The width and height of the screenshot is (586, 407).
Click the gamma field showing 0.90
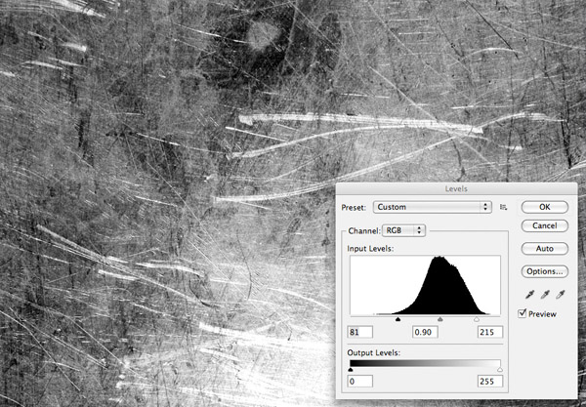pyautogui.click(x=425, y=332)
